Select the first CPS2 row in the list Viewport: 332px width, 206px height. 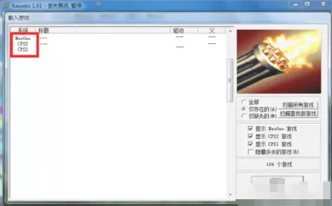point(118,44)
